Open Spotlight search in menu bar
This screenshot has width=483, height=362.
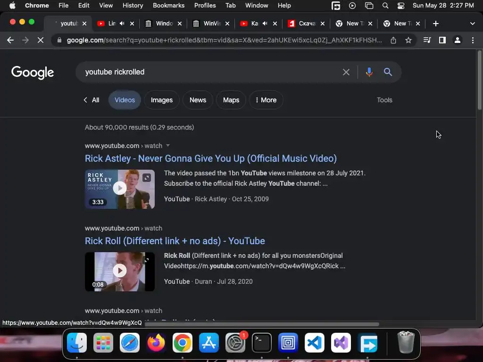tap(385, 6)
